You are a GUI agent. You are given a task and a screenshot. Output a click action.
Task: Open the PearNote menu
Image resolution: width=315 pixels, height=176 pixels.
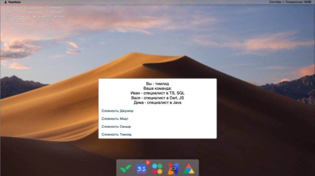tap(14, 2)
